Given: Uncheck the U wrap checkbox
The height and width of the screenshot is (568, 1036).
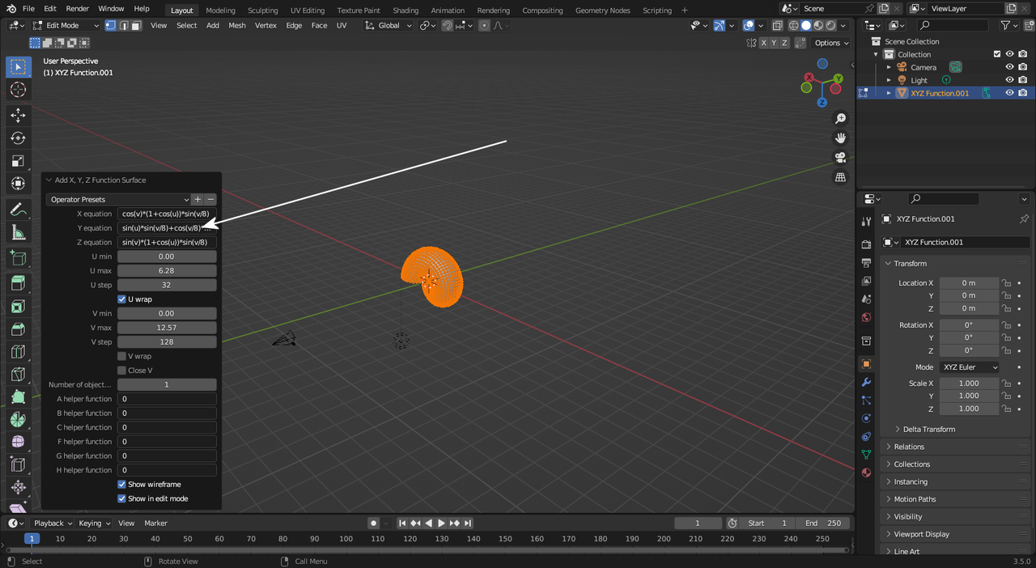Looking at the screenshot, I should (x=122, y=299).
